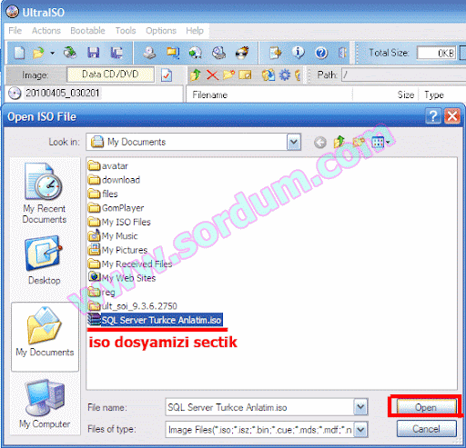Click the green Up-folder arrow in the image toolbar
Image resolution: width=466 pixels, height=448 pixels.
coord(196,75)
